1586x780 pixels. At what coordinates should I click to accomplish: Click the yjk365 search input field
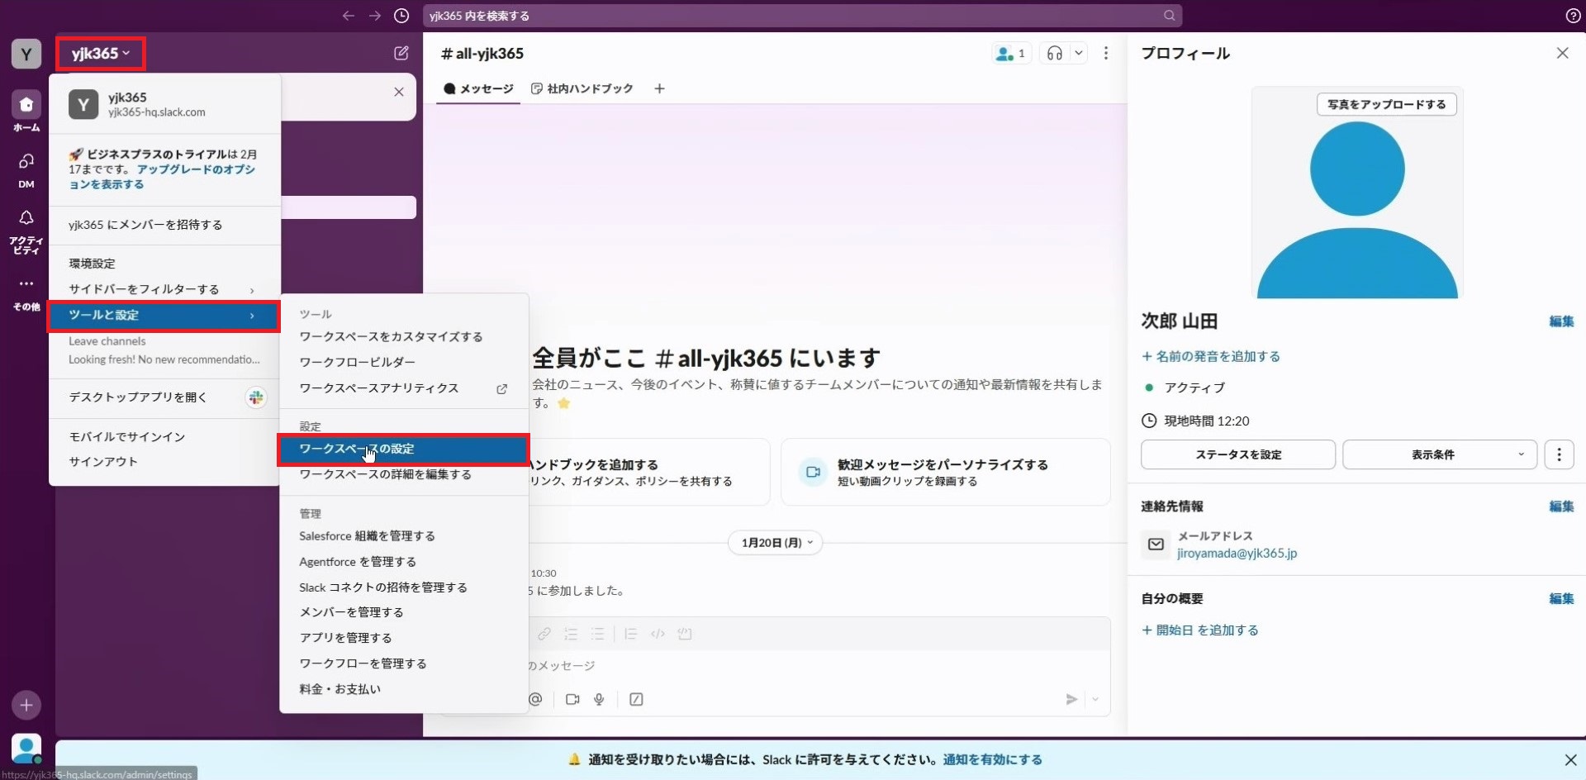click(x=802, y=16)
